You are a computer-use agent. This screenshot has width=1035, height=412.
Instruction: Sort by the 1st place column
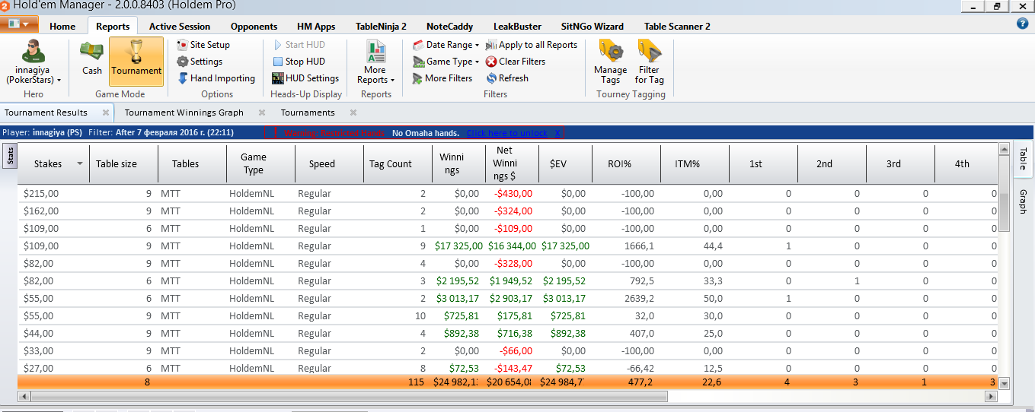(x=763, y=163)
